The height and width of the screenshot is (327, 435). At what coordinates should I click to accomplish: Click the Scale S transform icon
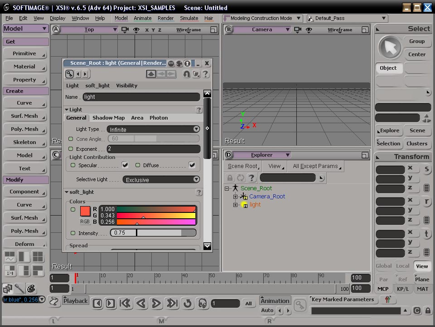[x=426, y=169]
